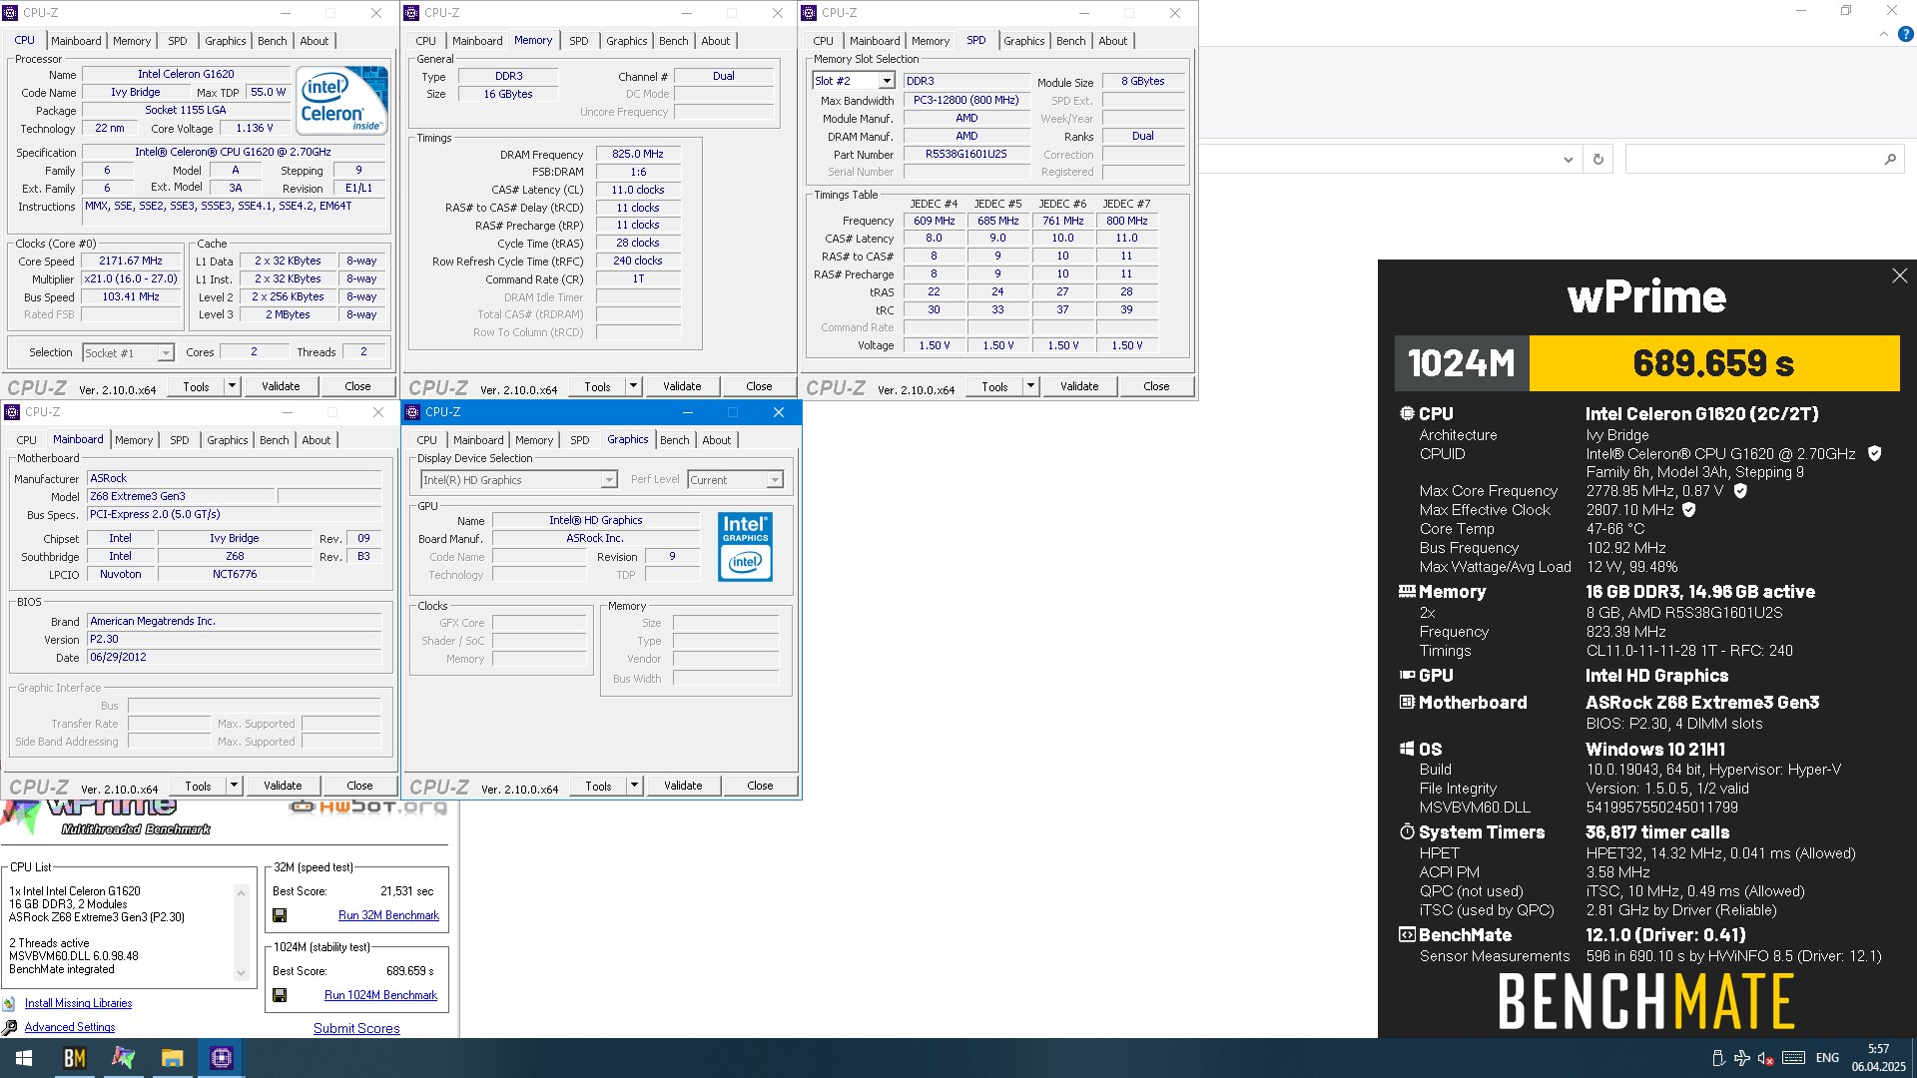1917x1078 pixels.
Task: Click the ENG language indicator in the tray
Action: point(1827,1058)
